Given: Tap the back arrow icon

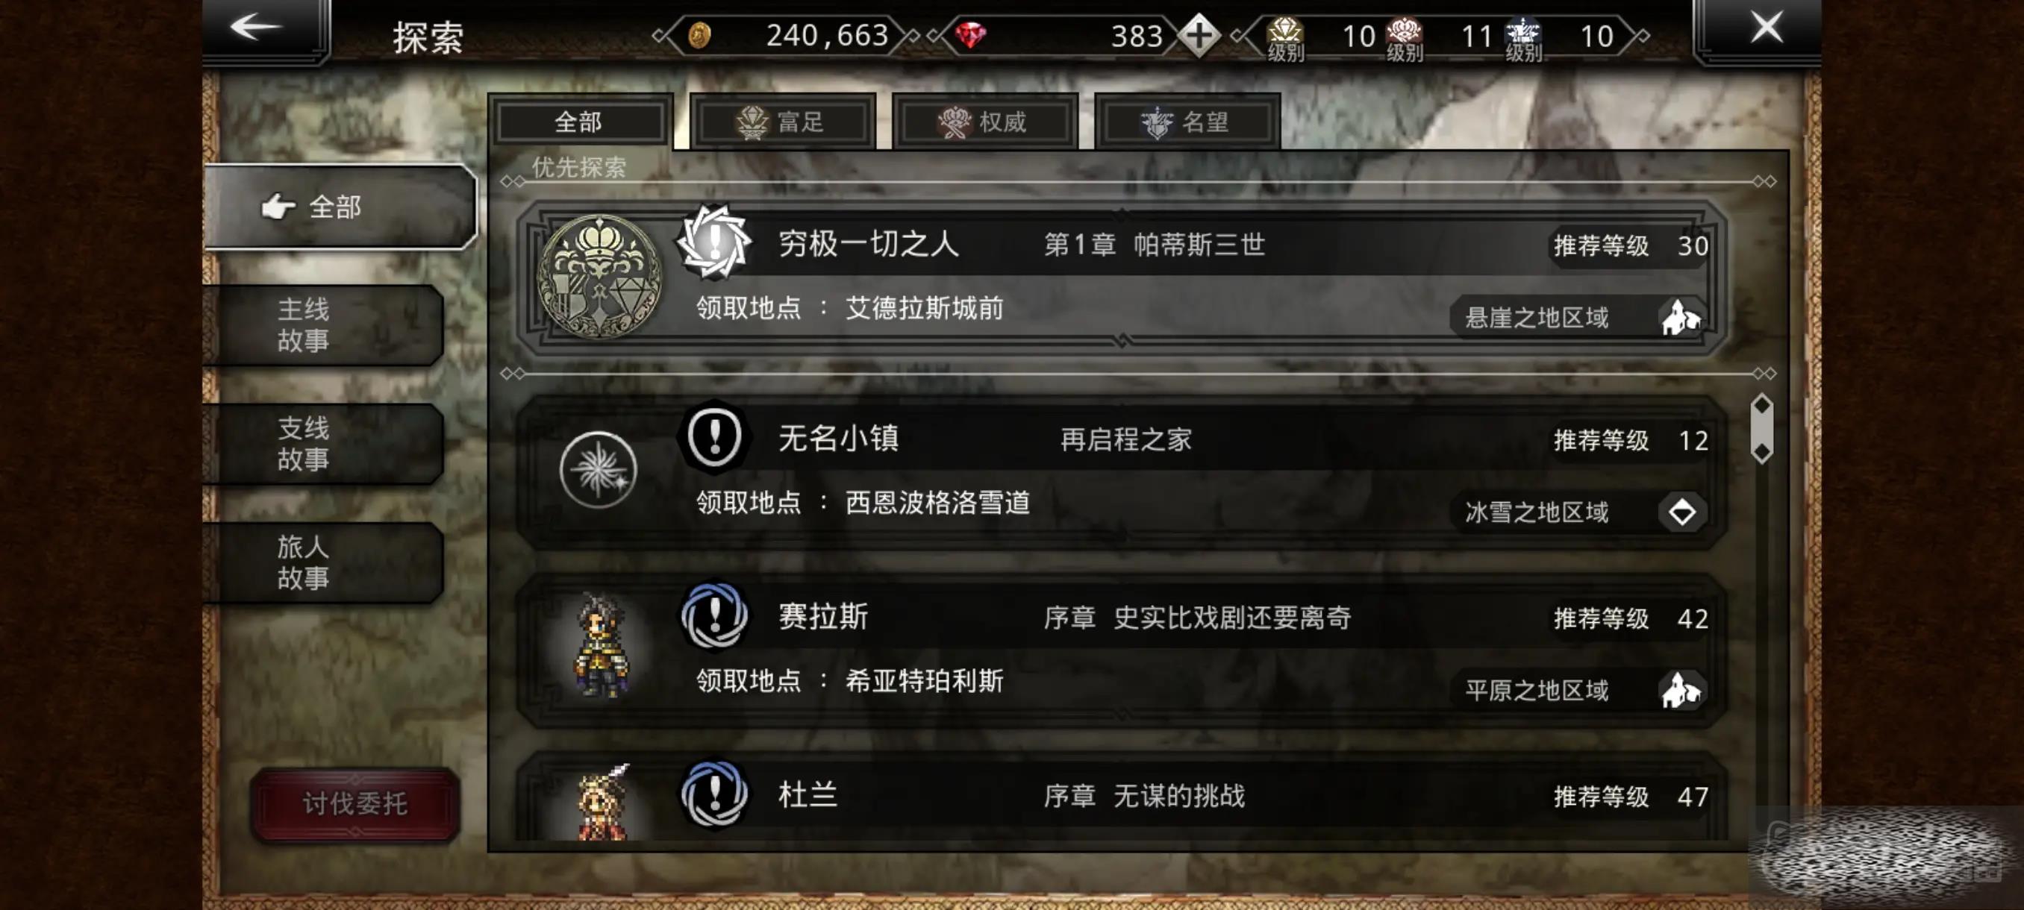Looking at the screenshot, I should [256, 27].
